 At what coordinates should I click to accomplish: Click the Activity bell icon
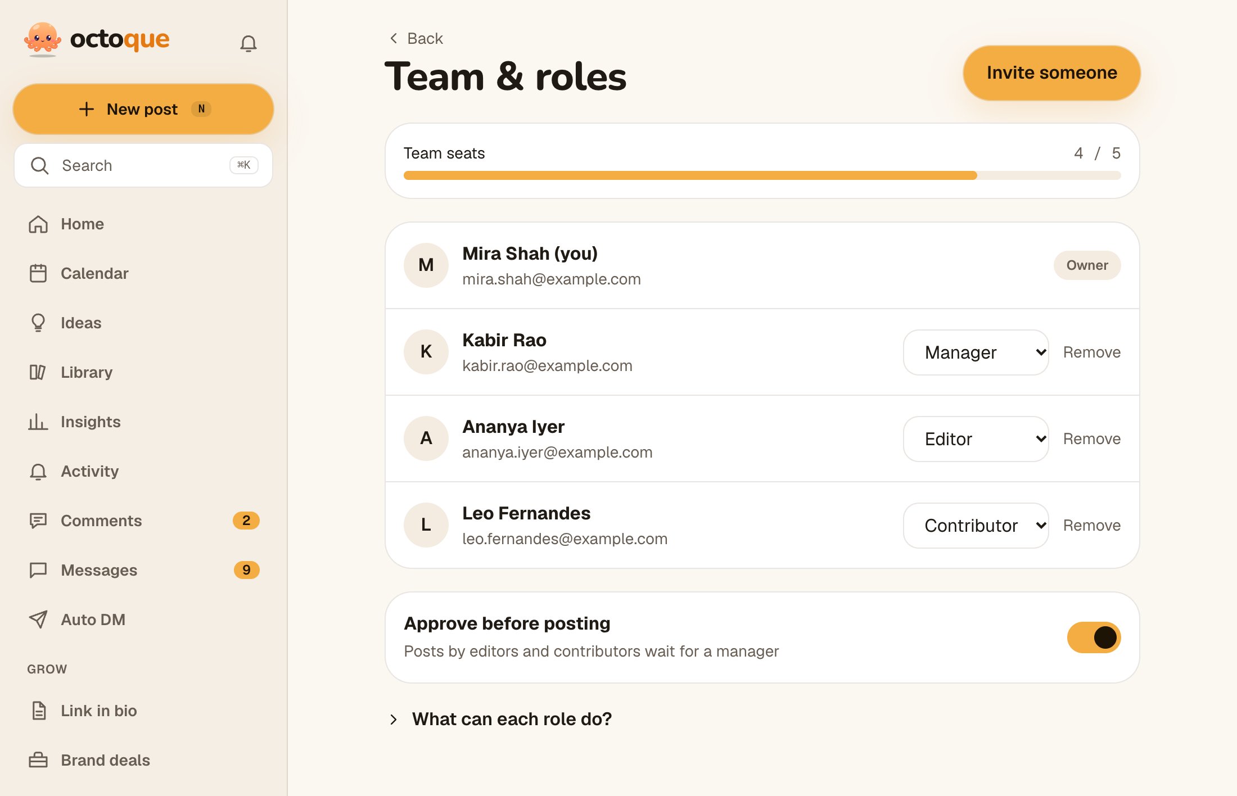pyautogui.click(x=38, y=471)
